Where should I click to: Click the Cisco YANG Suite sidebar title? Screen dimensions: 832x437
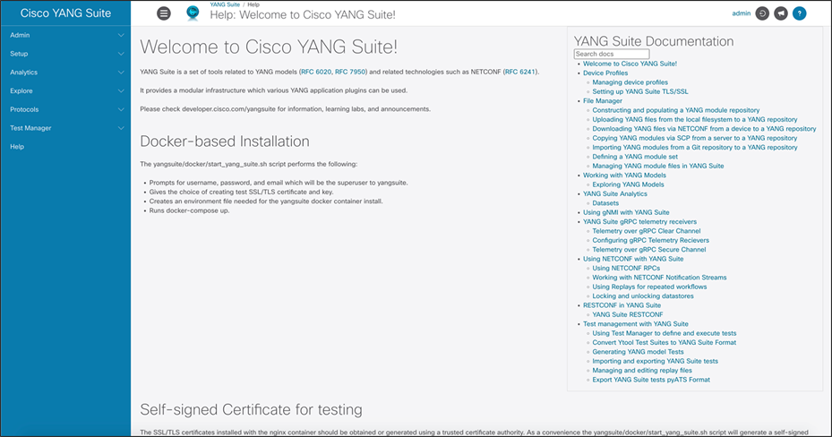(x=65, y=13)
